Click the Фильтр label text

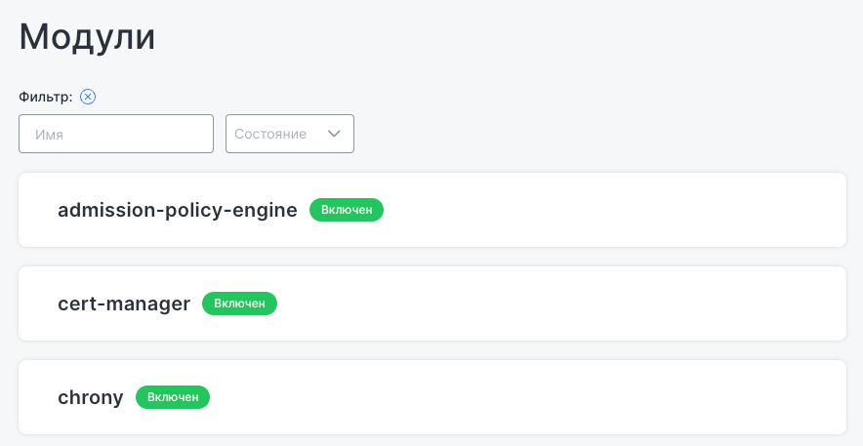pyautogui.click(x=45, y=97)
